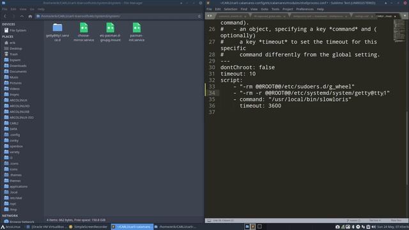This screenshot has width=409, height=230.
Task: Open the getty@tty1.service.d folder
Action: point(58,33)
